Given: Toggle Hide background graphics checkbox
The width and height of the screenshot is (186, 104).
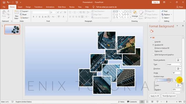Looking at the screenshot, I should (153, 55).
